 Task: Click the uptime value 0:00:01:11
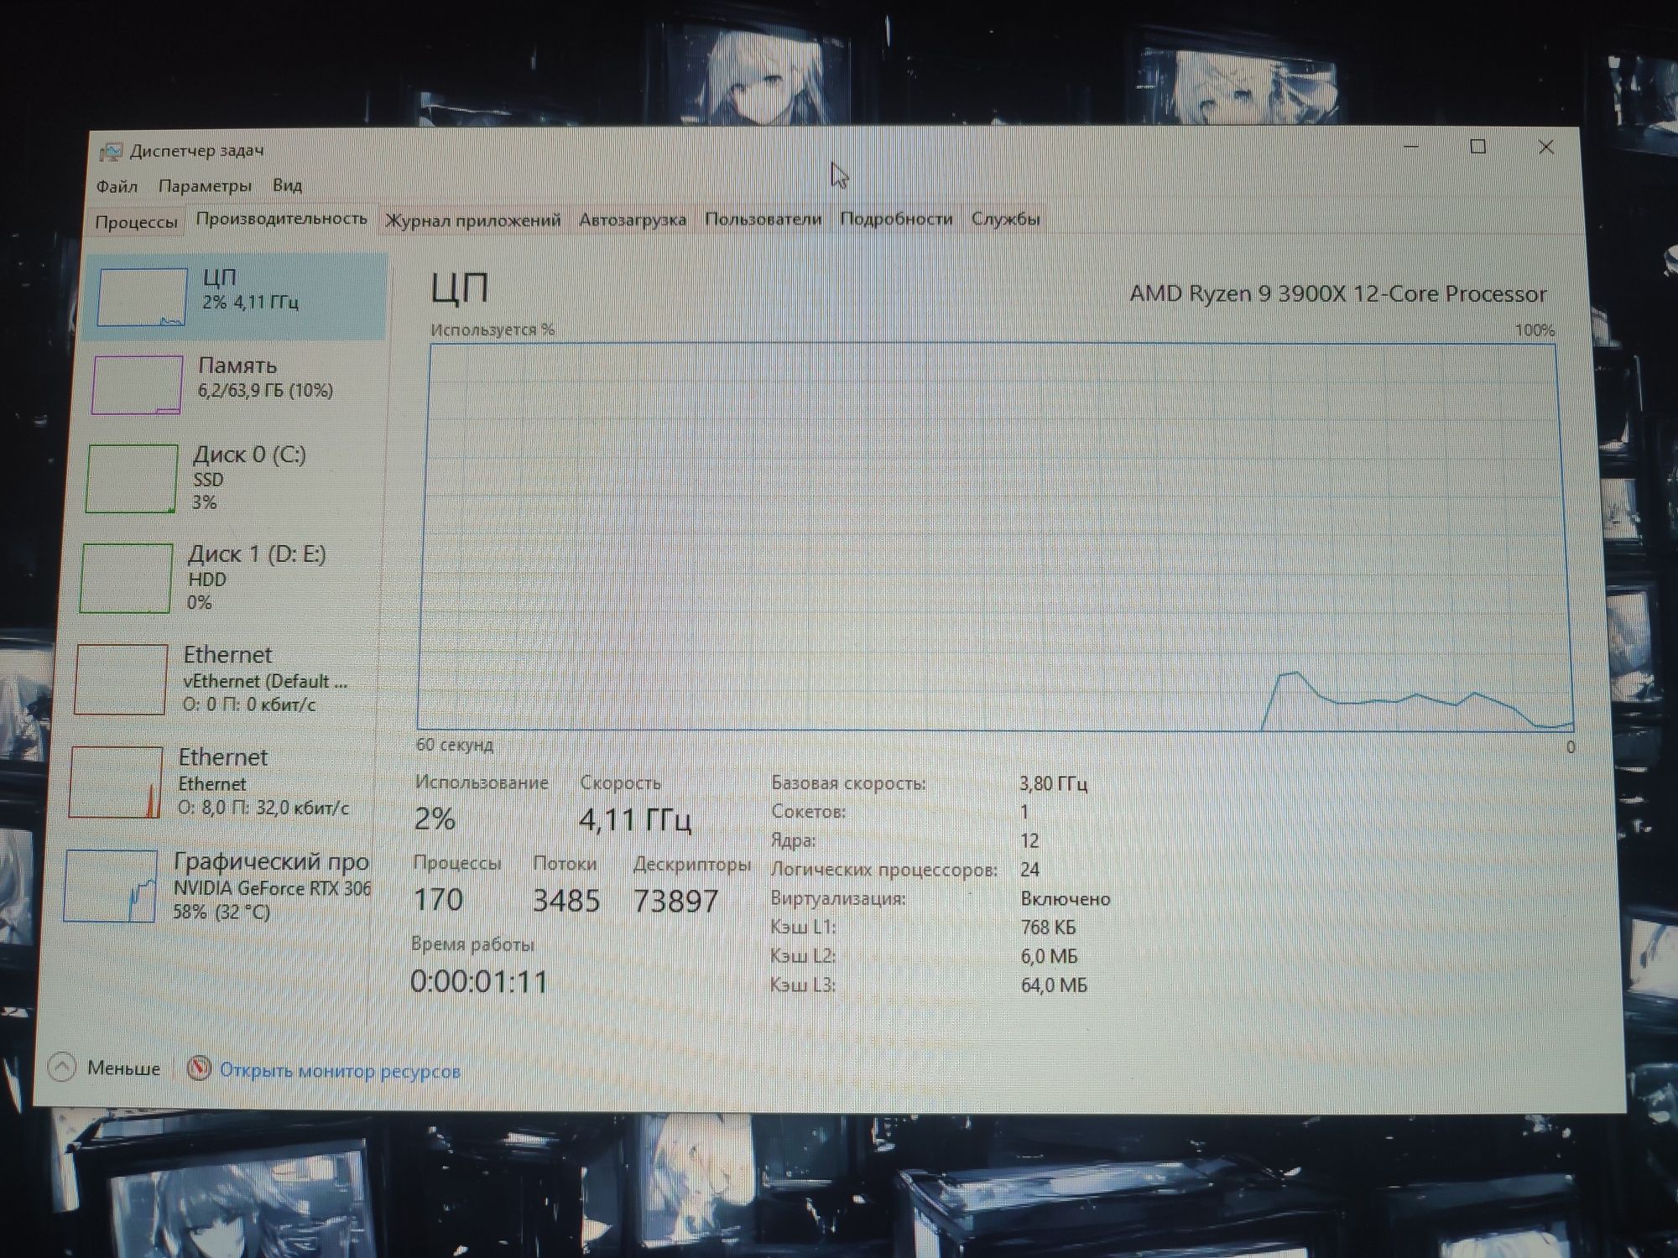[x=479, y=981]
